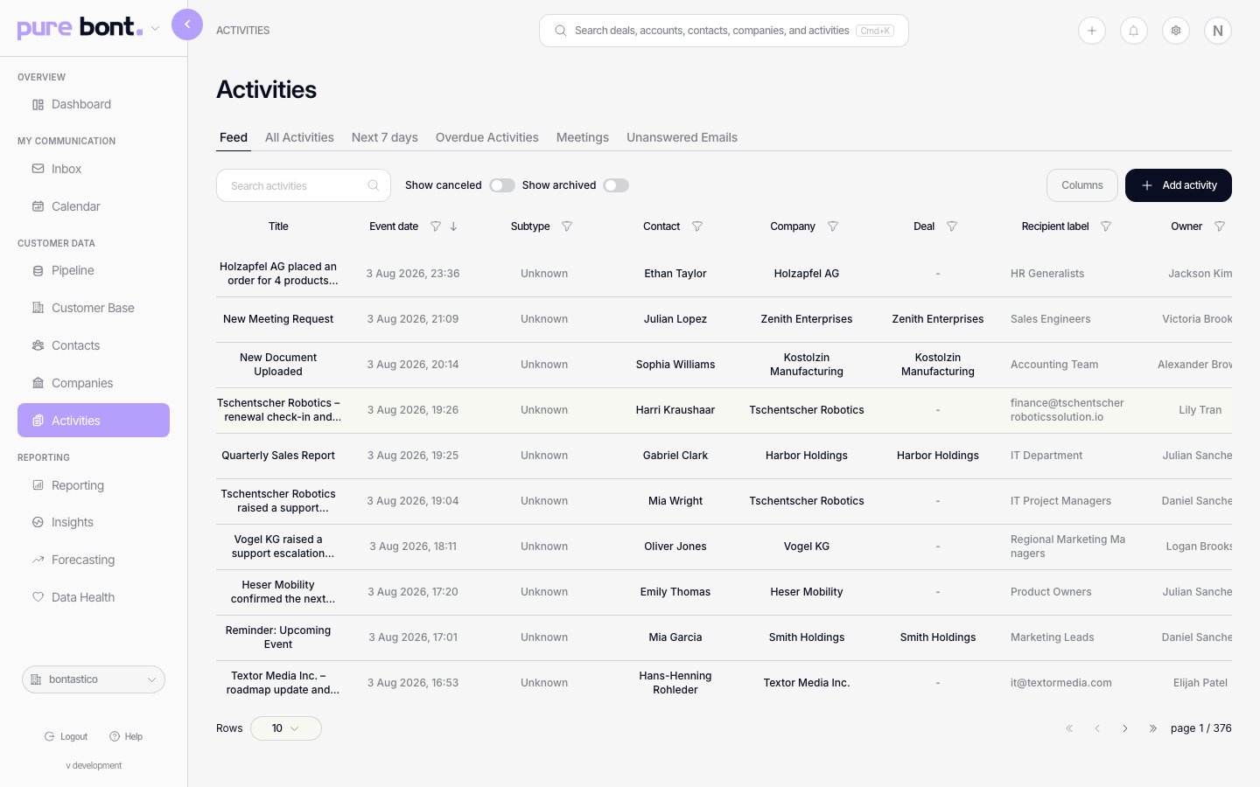
Task: Filter Subtype column funnel icon
Action: tap(567, 226)
